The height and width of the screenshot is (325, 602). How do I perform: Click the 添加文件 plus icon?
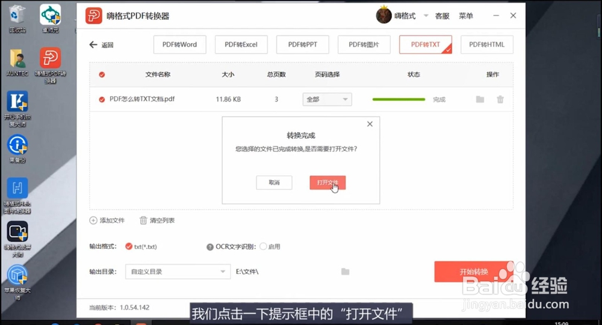click(x=93, y=220)
